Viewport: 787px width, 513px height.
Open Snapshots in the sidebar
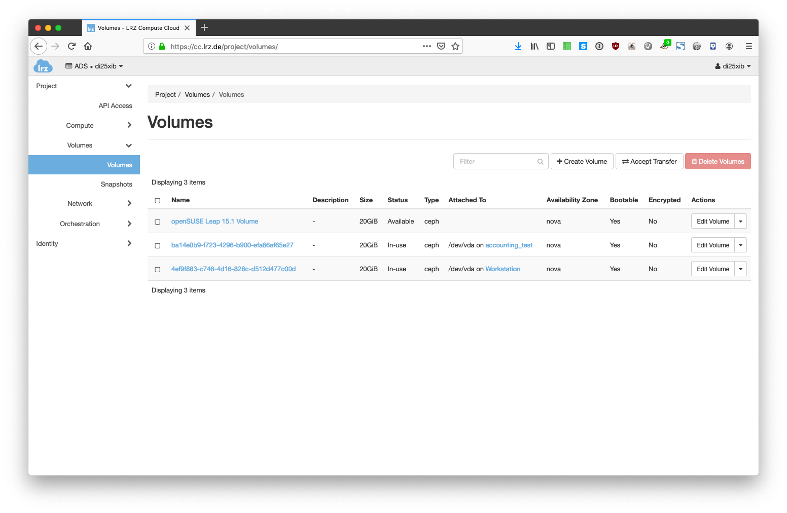coord(116,185)
